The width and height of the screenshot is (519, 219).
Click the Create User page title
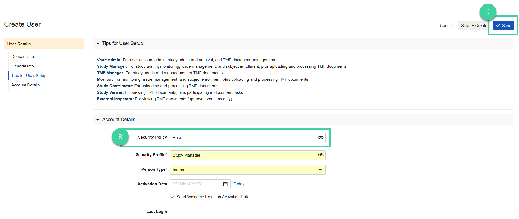click(22, 24)
